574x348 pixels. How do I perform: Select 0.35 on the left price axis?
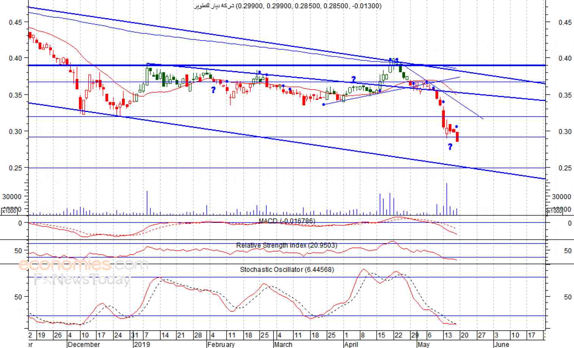[16, 95]
